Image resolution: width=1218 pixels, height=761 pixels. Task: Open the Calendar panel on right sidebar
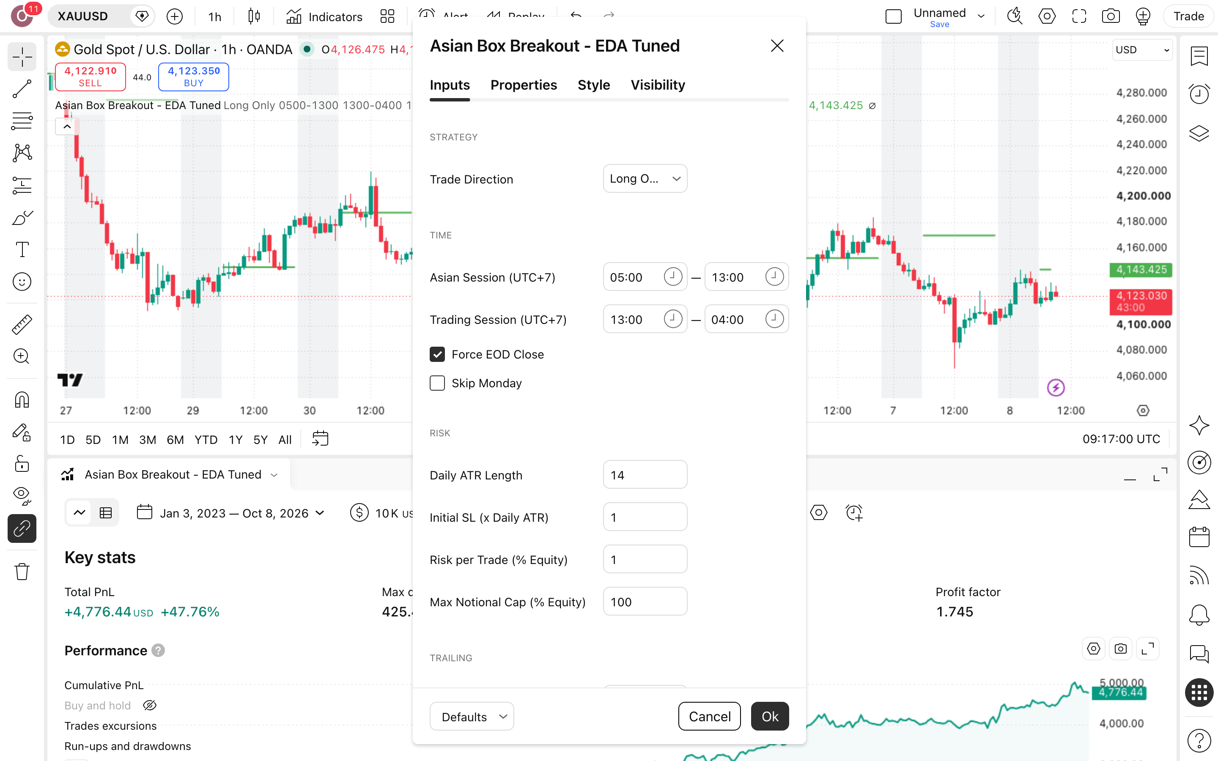[1199, 537]
